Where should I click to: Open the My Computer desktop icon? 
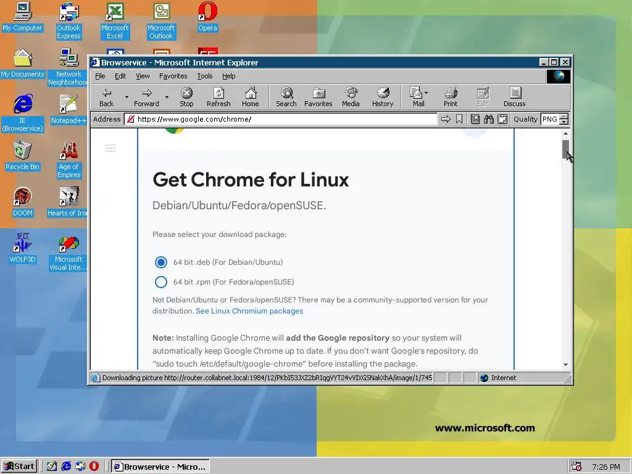click(x=22, y=17)
